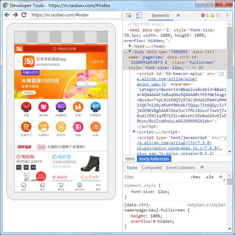Open the 爱逛街 section link

[60, 177]
